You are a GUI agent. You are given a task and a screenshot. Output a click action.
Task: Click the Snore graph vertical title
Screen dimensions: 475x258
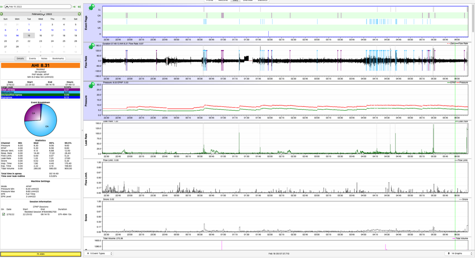tap(86, 218)
